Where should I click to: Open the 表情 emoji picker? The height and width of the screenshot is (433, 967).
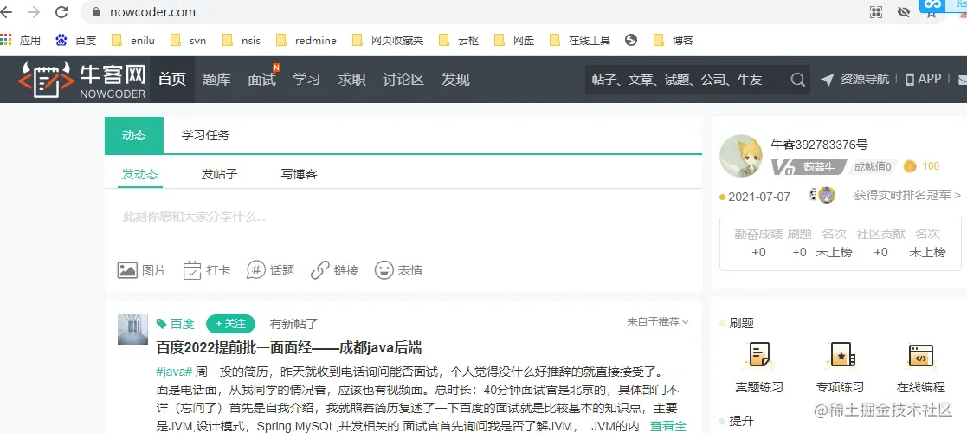tap(398, 270)
